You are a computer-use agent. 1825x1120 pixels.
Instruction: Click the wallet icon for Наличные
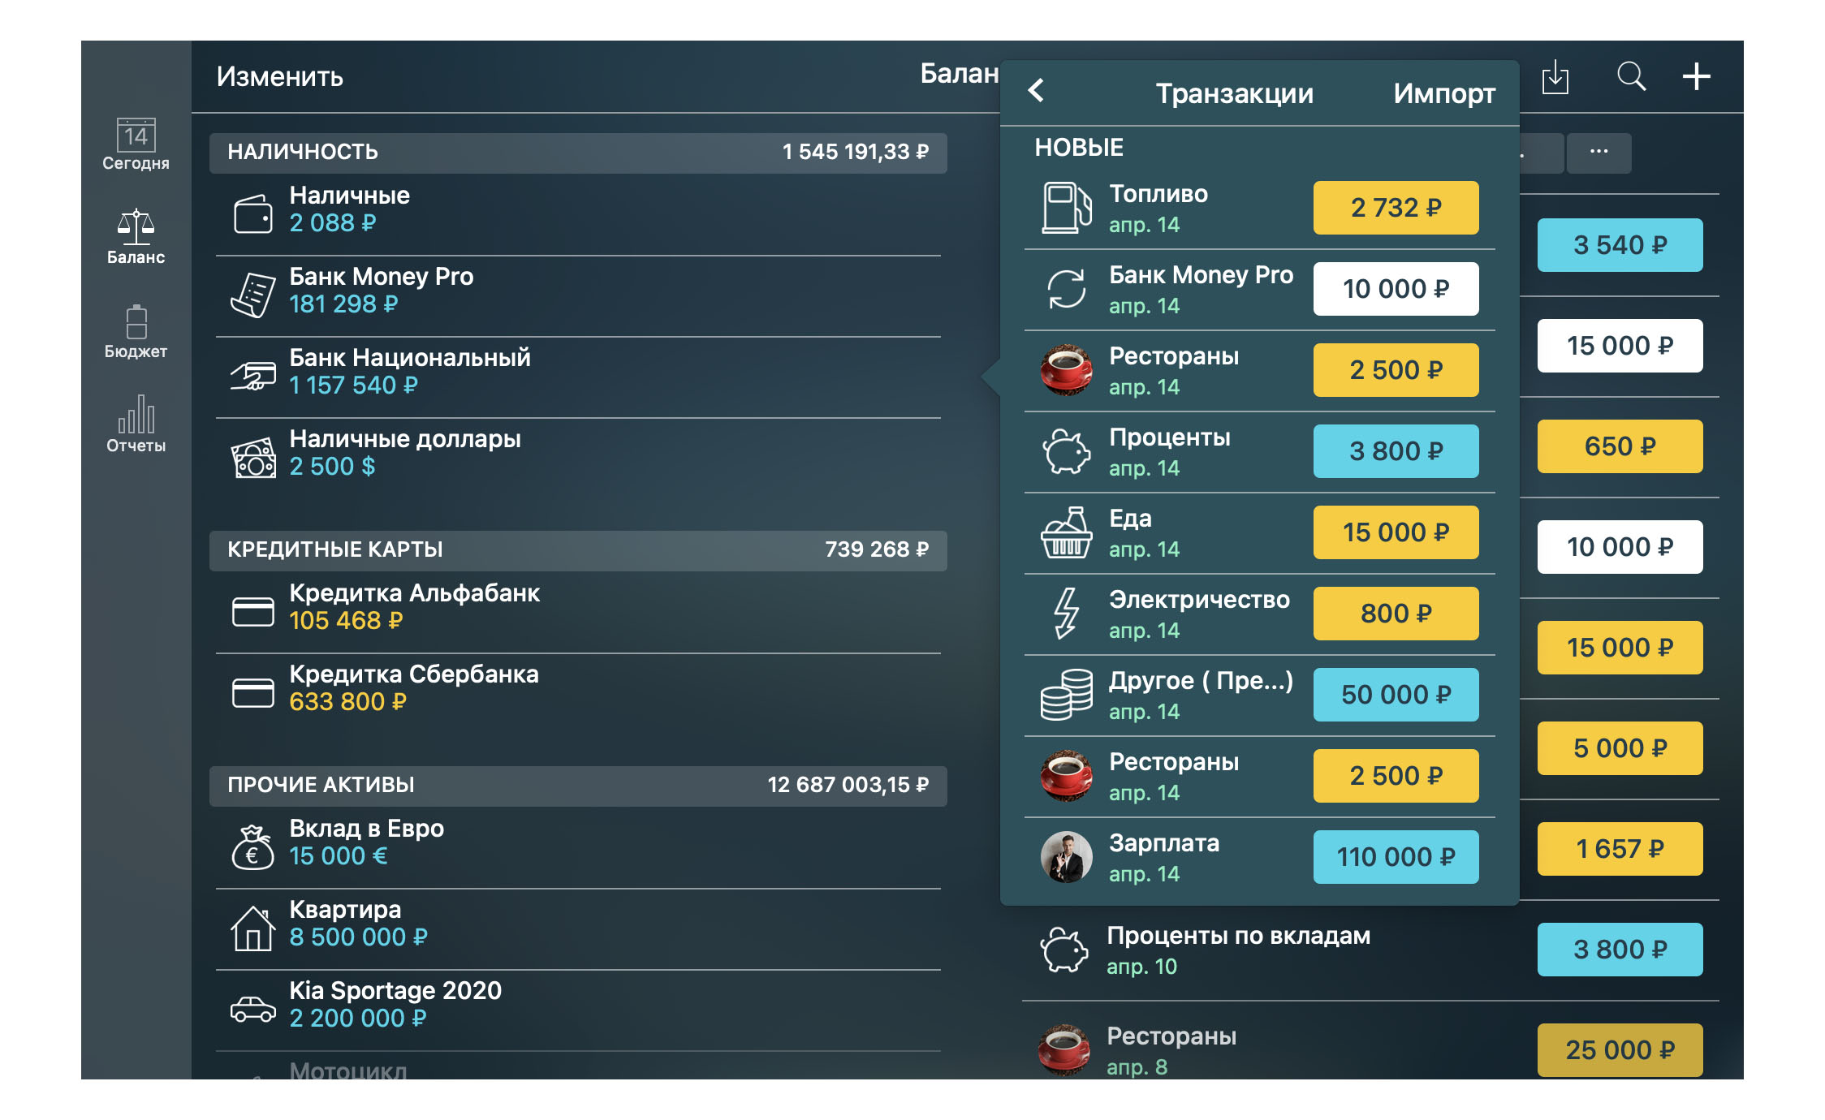[252, 214]
